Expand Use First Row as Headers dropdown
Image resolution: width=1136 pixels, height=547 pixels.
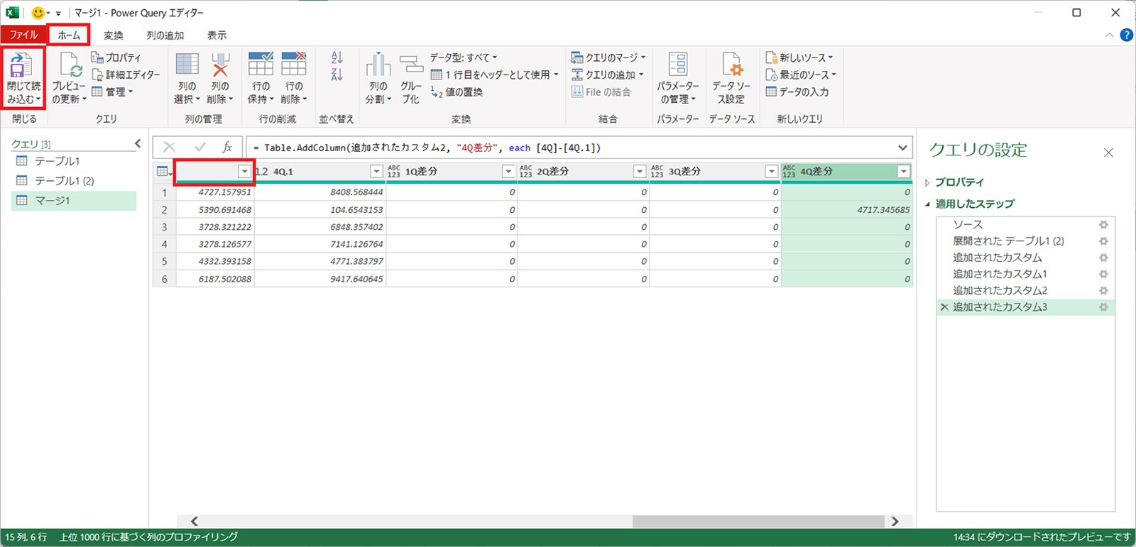(x=556, y=74)
